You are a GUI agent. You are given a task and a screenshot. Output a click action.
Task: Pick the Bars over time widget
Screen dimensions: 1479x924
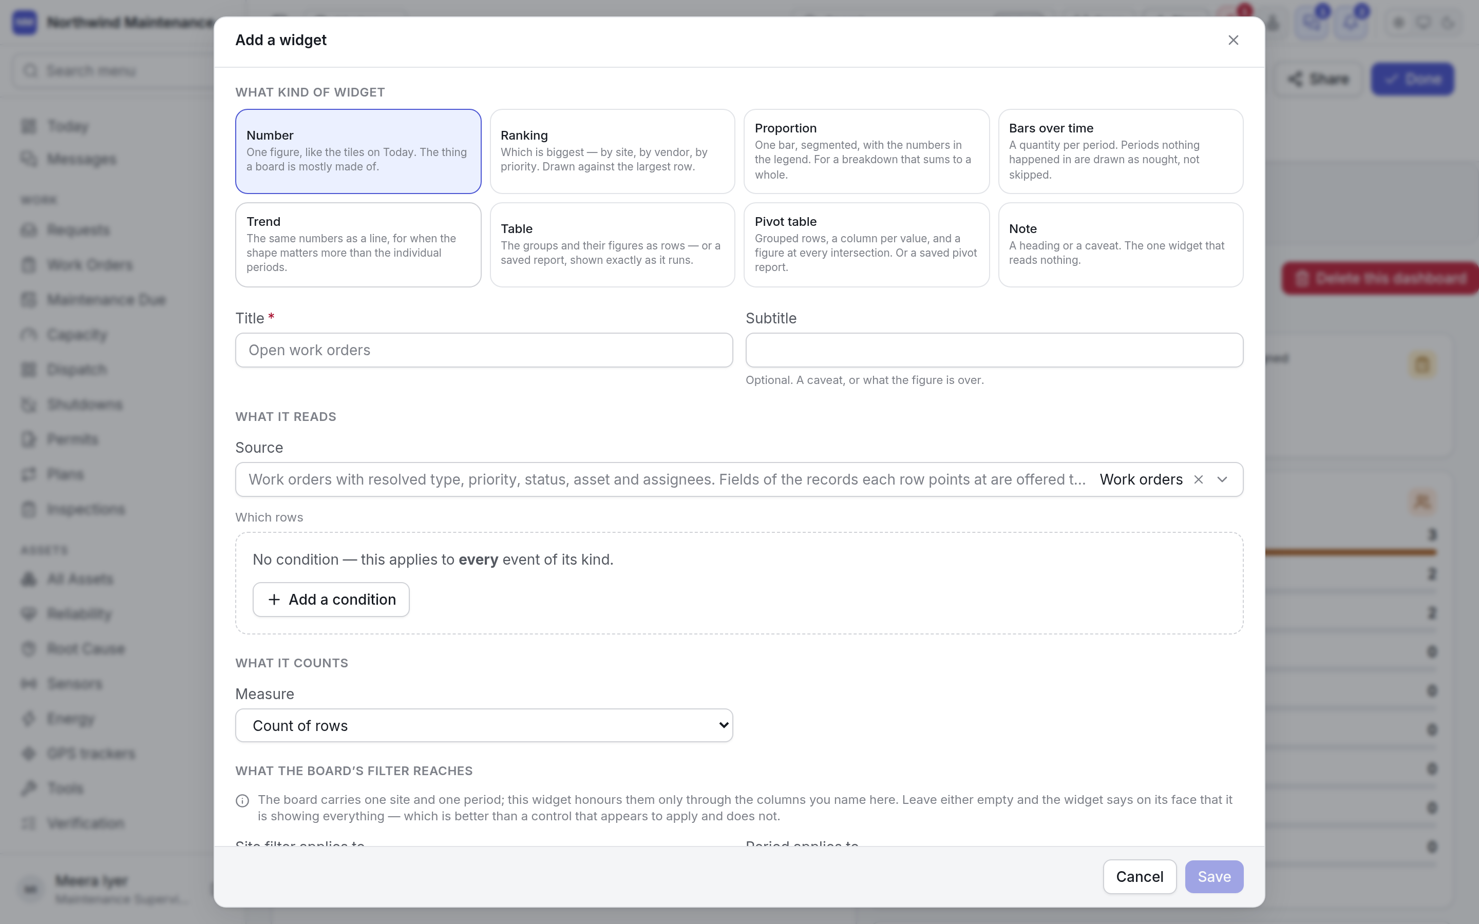coord(1120,151)
